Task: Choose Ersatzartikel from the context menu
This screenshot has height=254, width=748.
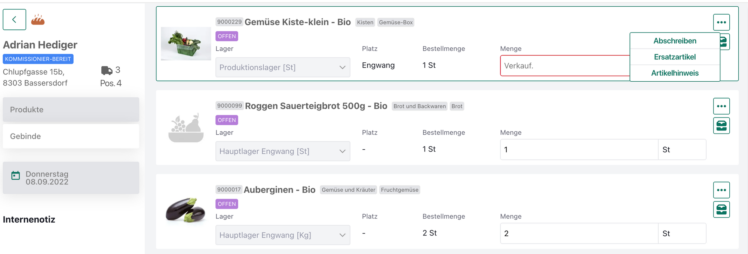Action: 675,57
